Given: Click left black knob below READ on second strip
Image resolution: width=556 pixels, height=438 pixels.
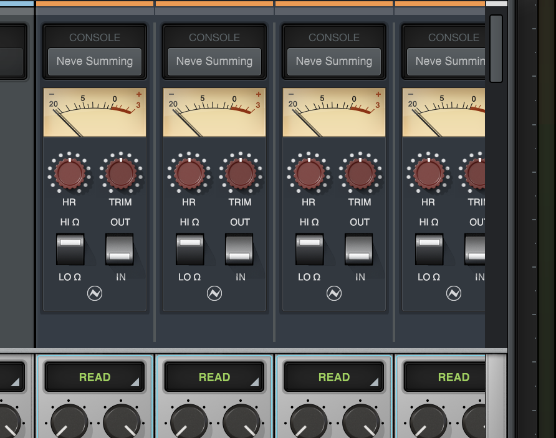Looking at the screenshot, I should pos(189,422).
